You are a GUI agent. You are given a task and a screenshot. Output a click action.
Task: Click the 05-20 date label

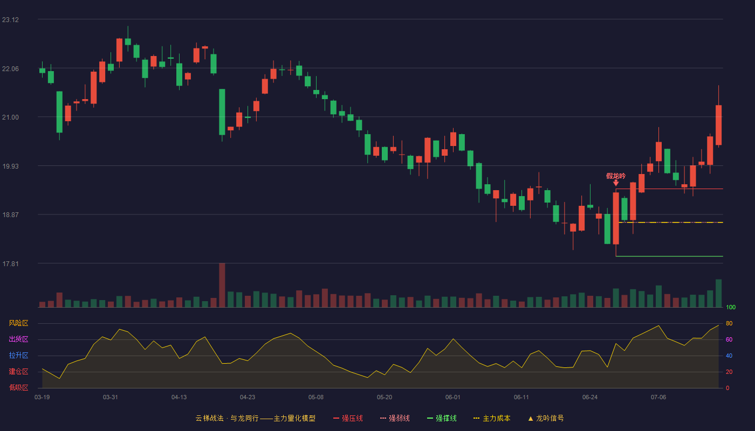click(x=385, y=397)
